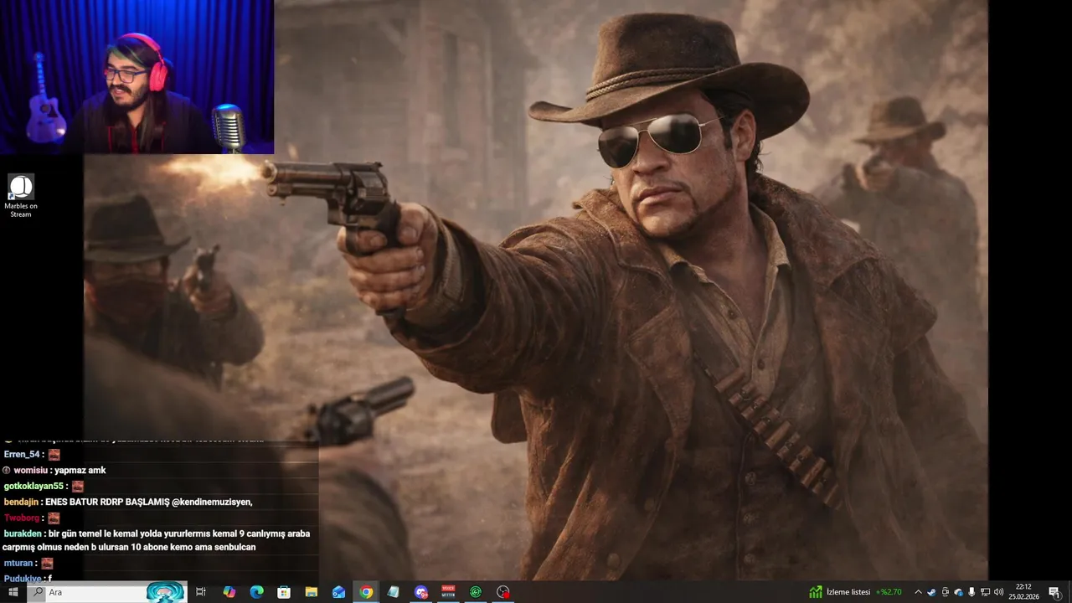
Task: Open the green circular app on taskbar
Action: pos(476,592)
